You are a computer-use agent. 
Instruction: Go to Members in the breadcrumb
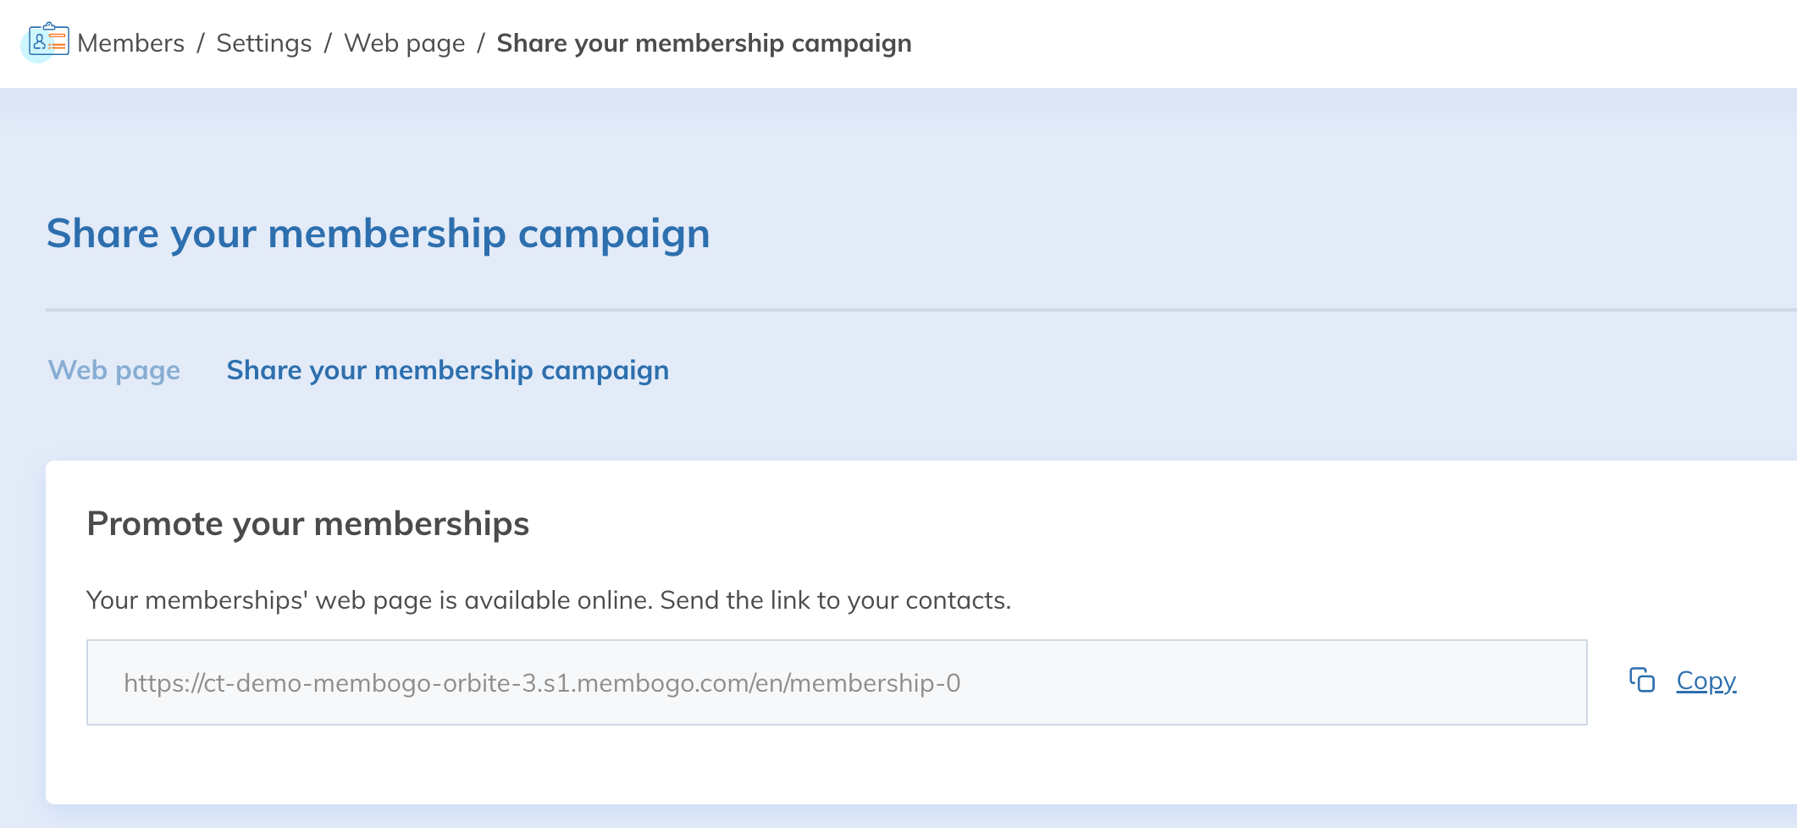coord(130,43)
